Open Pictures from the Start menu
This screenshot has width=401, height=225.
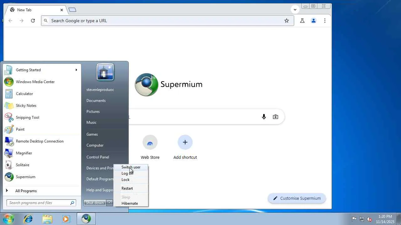tap(93, 112)
